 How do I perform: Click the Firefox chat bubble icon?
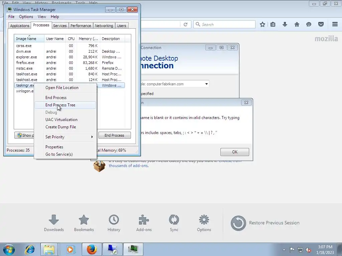(309, 24)
